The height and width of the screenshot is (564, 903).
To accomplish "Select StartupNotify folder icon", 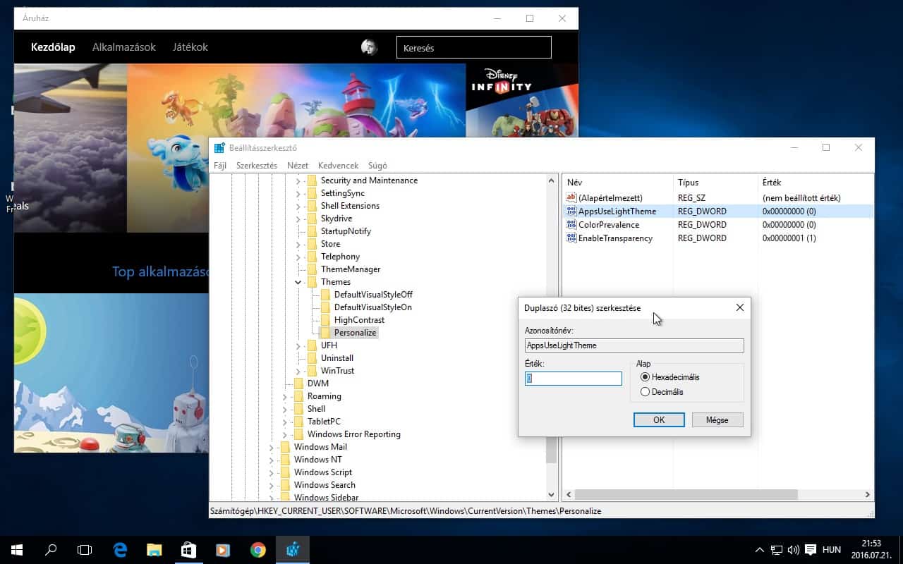I will click(x=312, y=231).
